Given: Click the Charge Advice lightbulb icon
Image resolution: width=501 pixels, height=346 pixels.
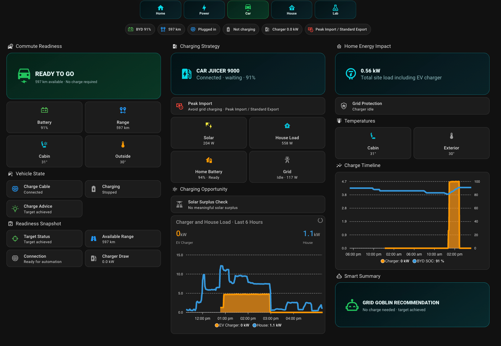Looking at the screenshot, I should click(x=15, y=209).
